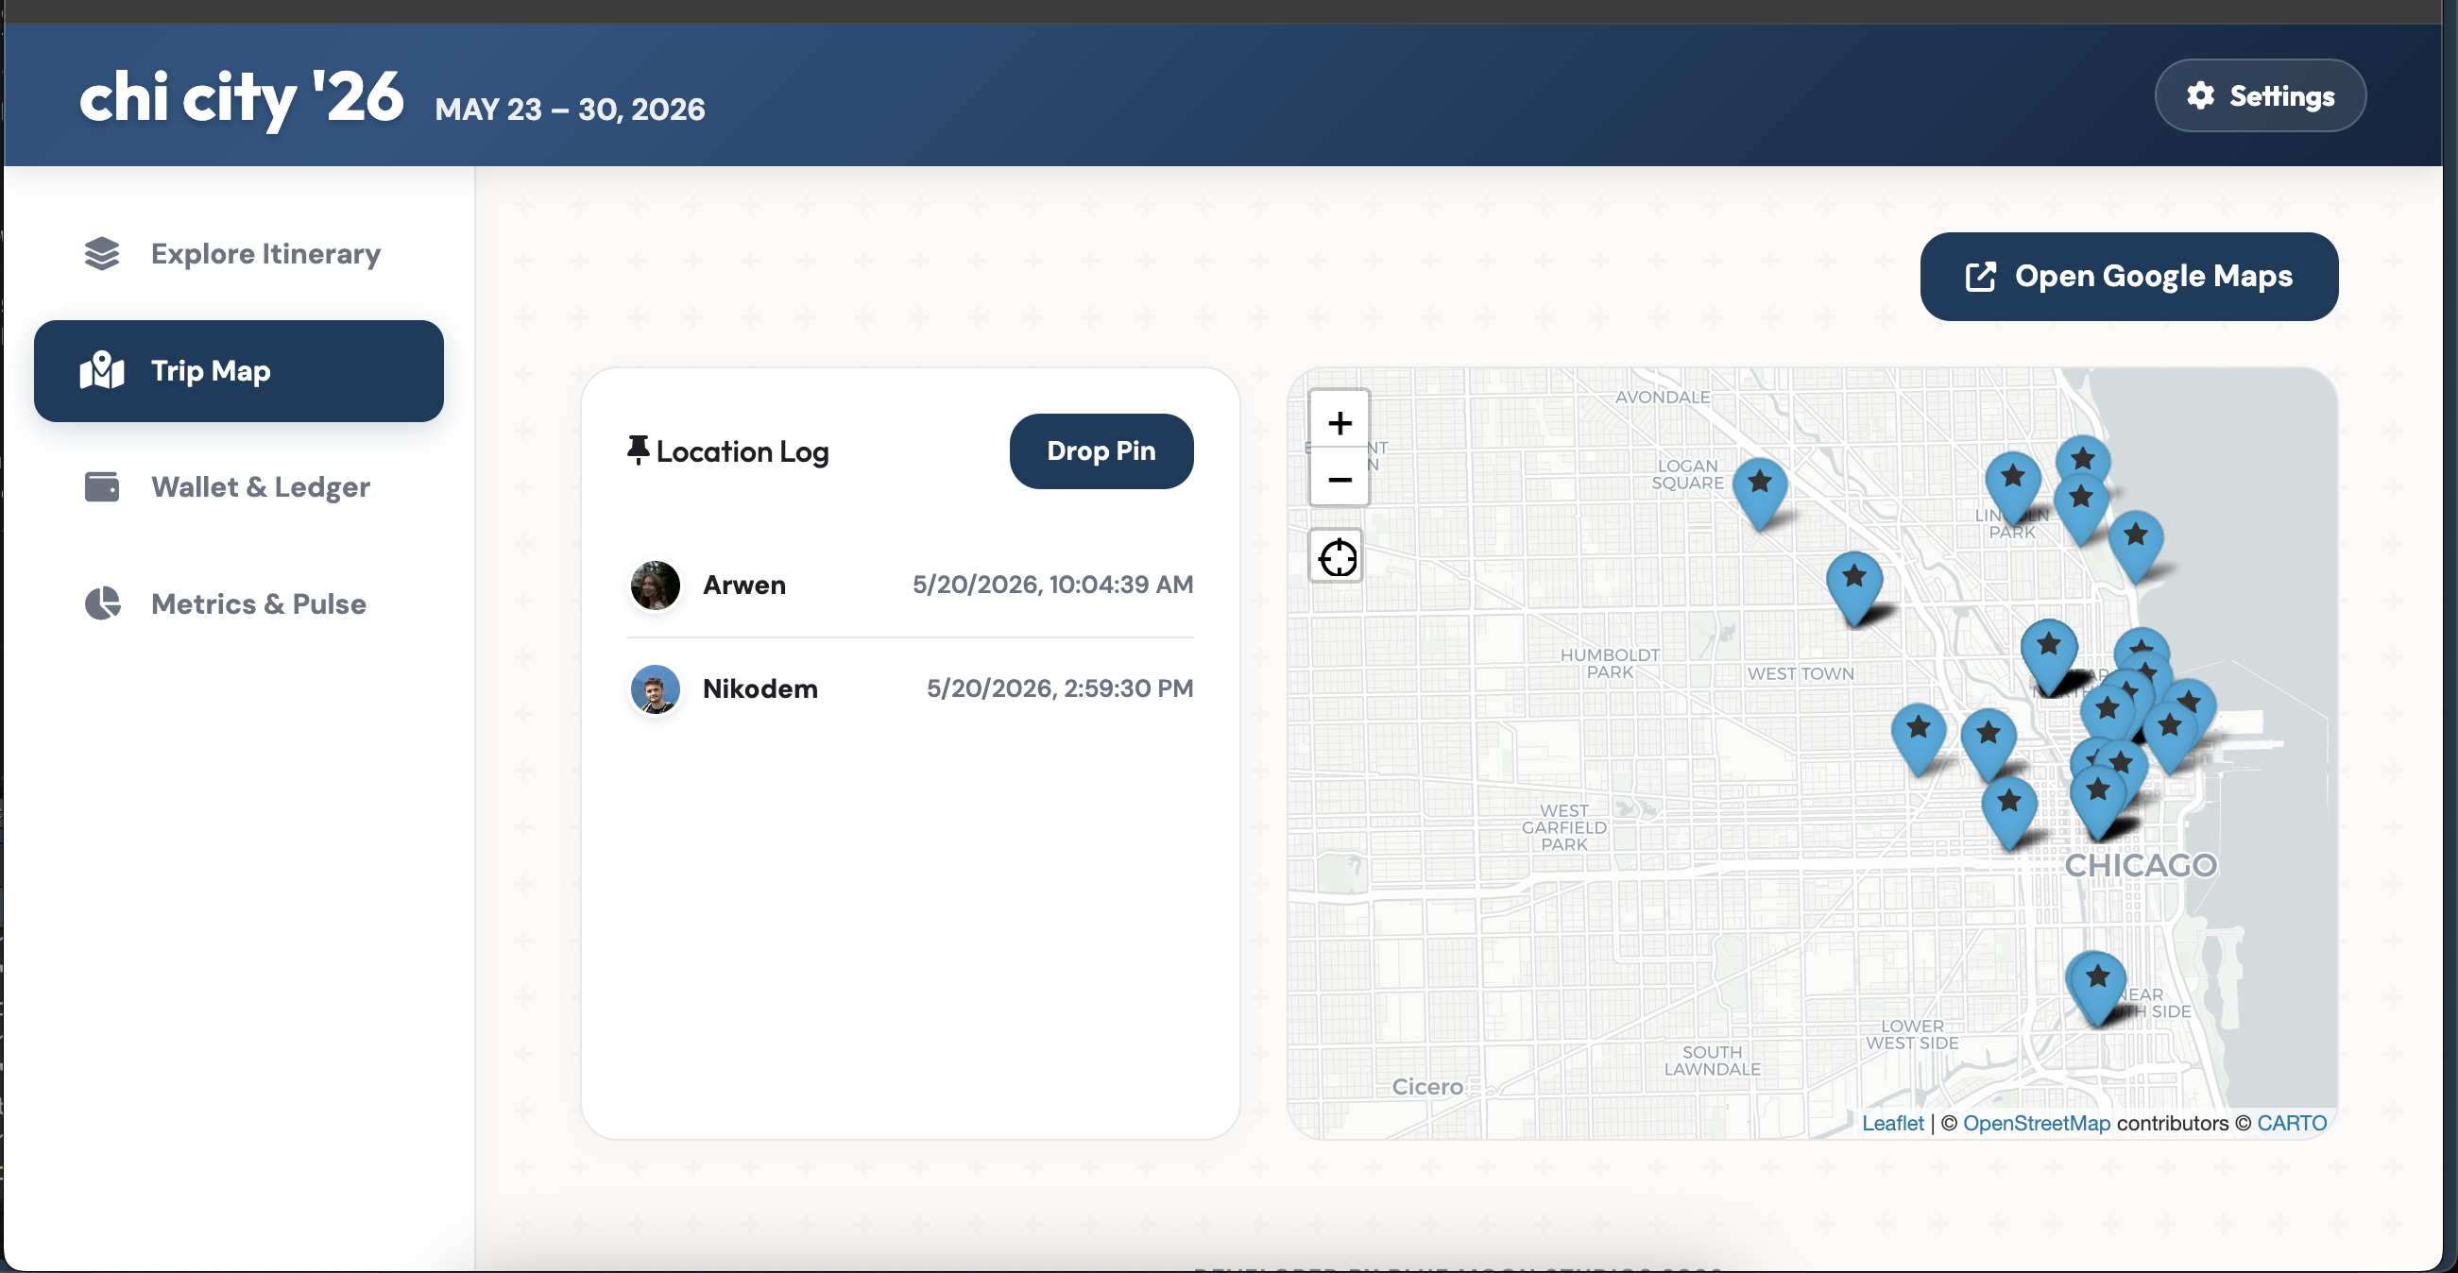Select the Trip Map menu item

coord(239,371)
